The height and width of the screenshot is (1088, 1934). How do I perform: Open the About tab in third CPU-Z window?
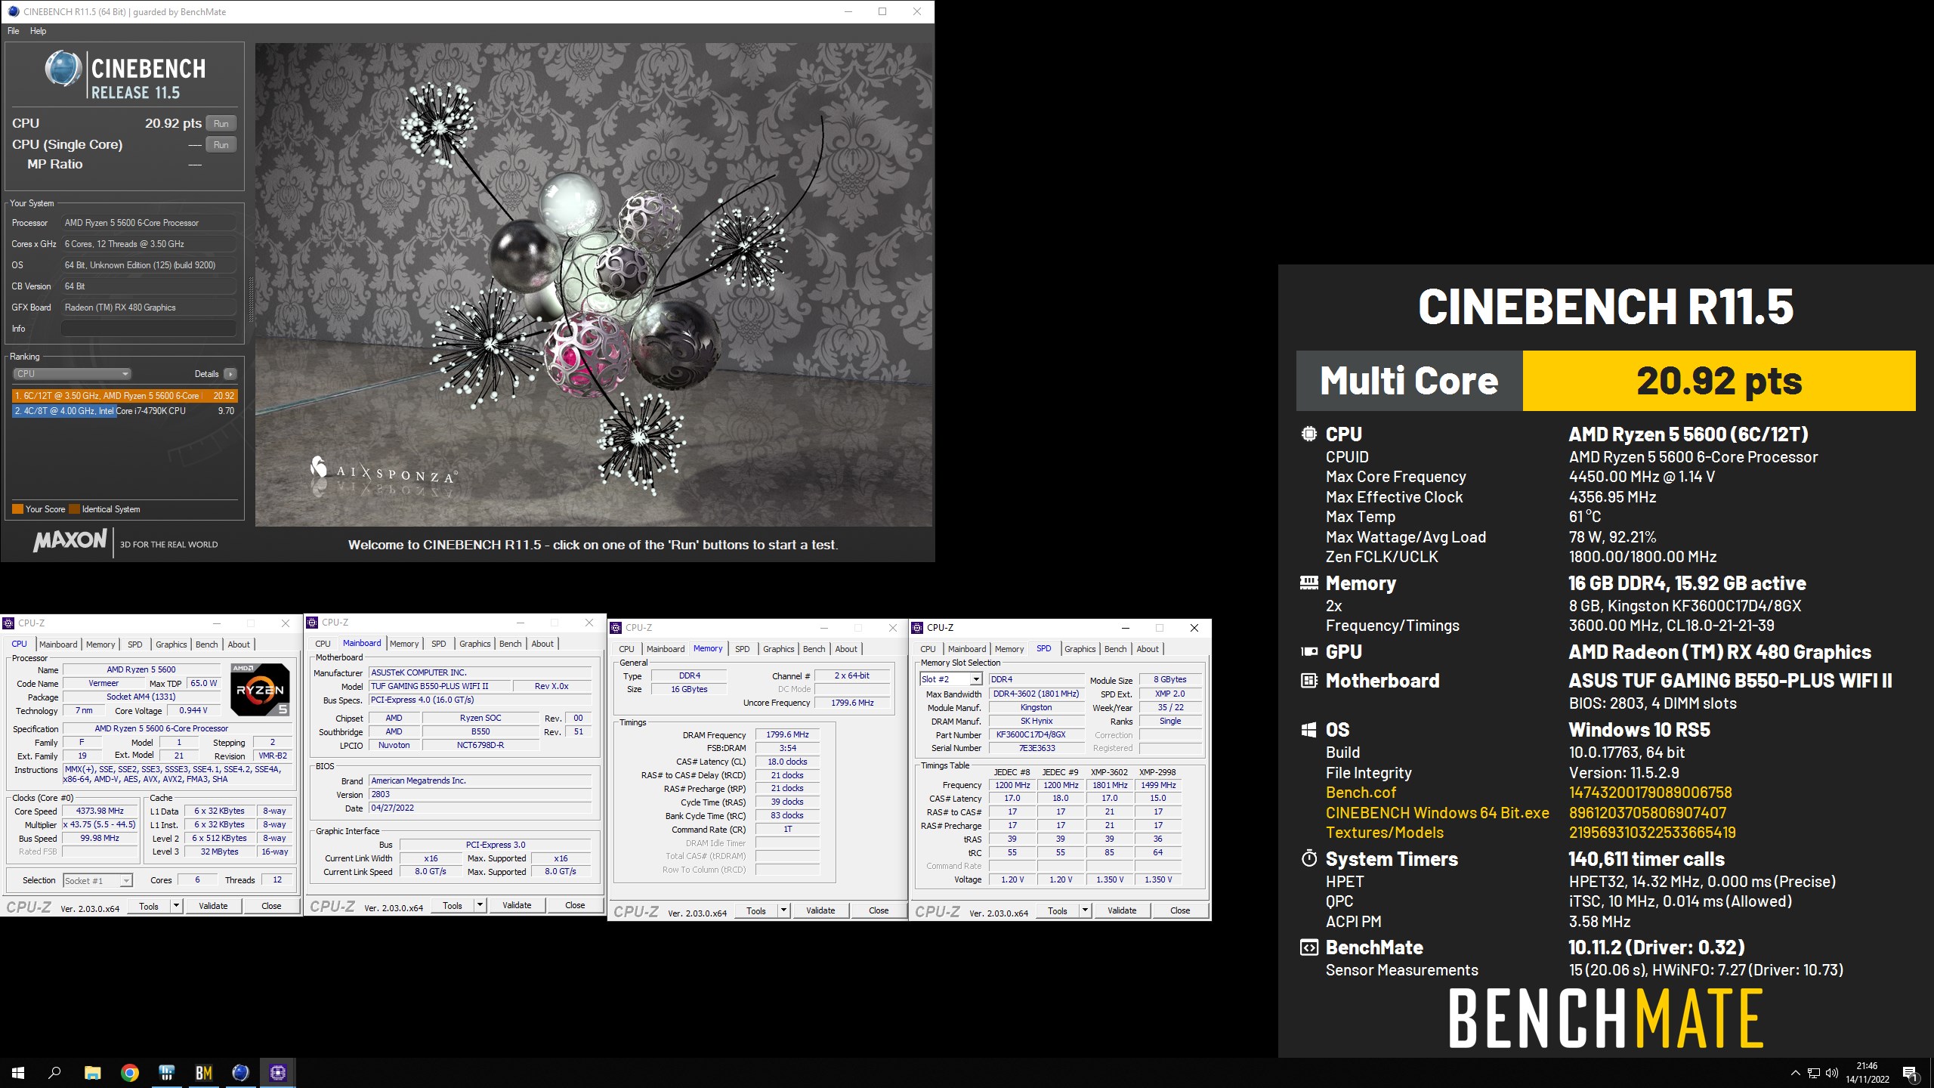tap(846, 649)
